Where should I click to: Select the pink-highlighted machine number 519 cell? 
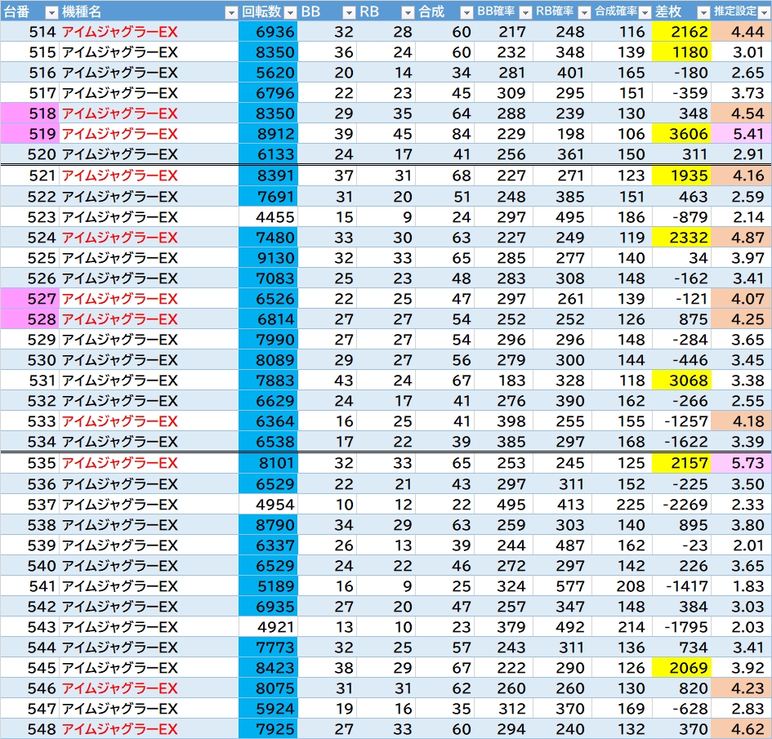[x=30, y=134]
